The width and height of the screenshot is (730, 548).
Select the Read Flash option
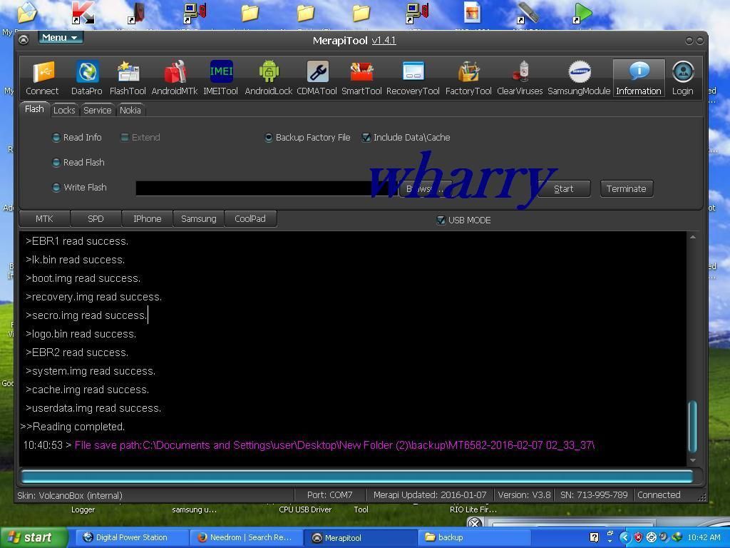click(x=78, y=162)
